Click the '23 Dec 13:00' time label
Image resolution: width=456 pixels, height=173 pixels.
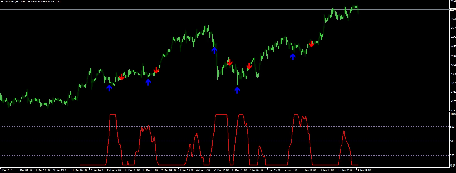(186, 170)
